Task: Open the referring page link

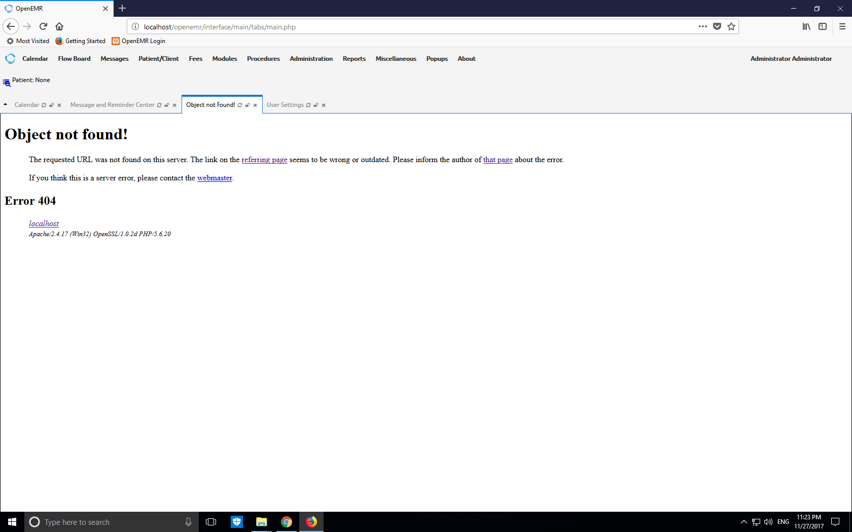Action: pyautogui.click(x=264, y=160)
